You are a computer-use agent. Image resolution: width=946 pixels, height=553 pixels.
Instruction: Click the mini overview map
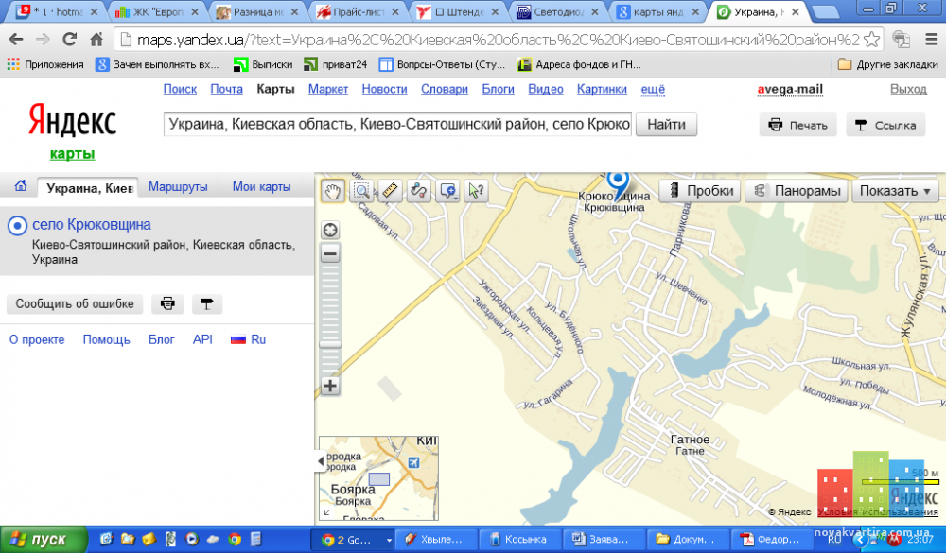click(x=378, y=478)
